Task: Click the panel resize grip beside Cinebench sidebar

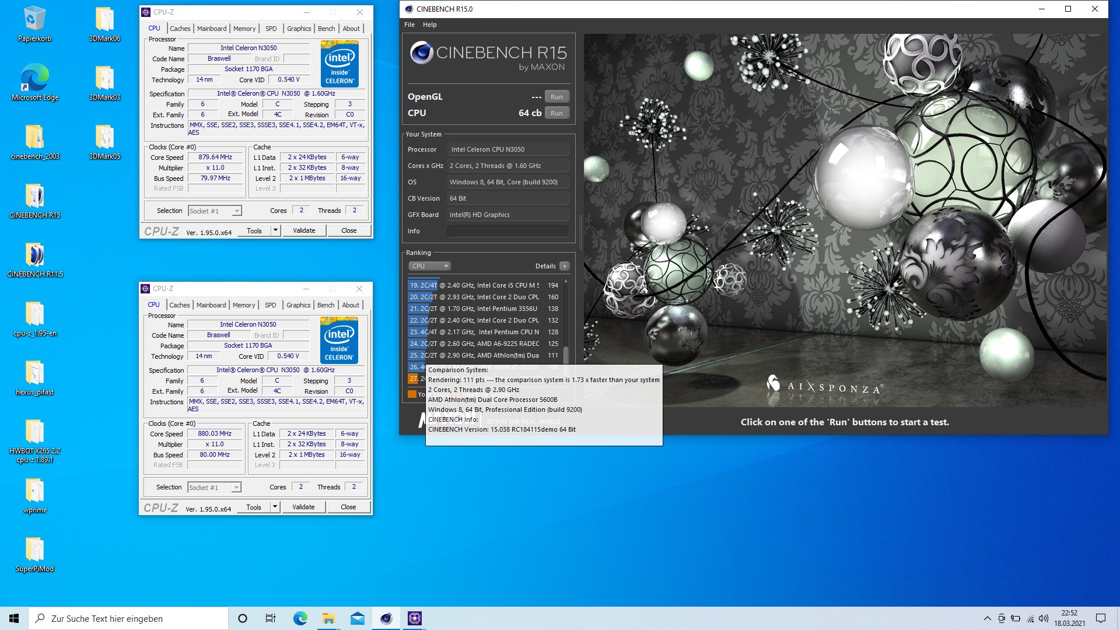Action: pos(580,233)
